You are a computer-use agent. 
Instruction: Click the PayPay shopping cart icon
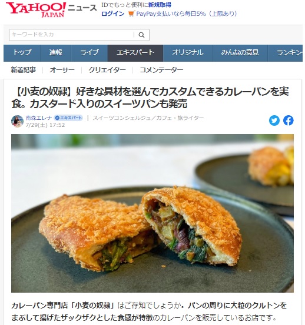coord(131,14)
